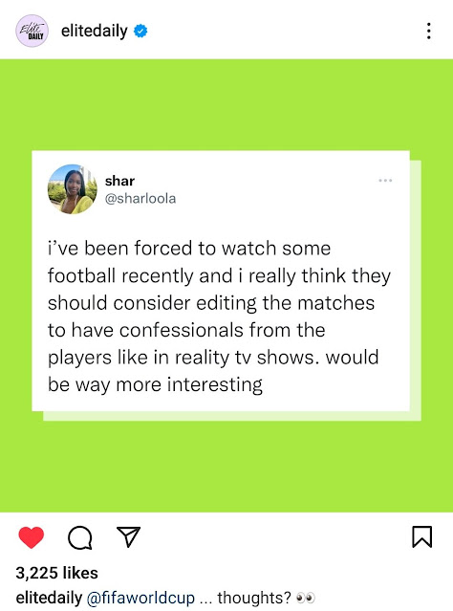
Task: Open Elite Daily profile picture
Action: [32, 31]
